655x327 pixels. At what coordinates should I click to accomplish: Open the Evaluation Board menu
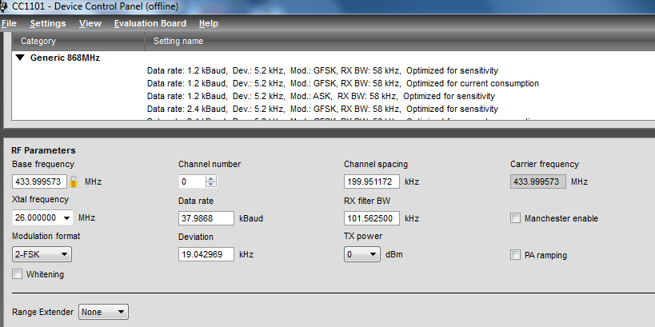click(150, 23)
